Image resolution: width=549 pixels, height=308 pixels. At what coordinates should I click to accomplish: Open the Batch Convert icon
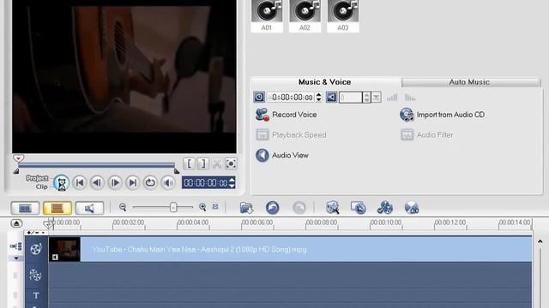coord(359,208)
